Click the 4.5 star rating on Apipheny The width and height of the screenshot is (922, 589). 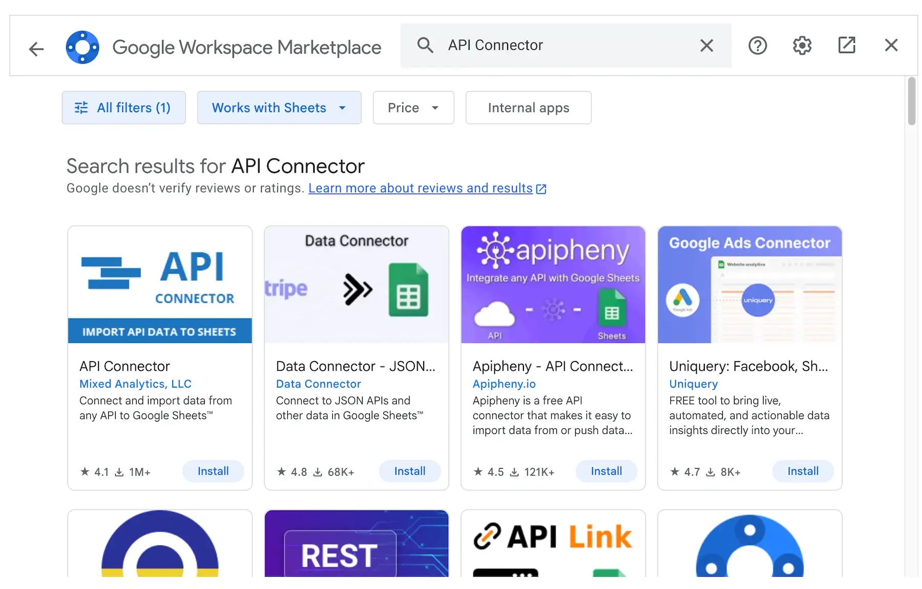(x=488, y=472)
